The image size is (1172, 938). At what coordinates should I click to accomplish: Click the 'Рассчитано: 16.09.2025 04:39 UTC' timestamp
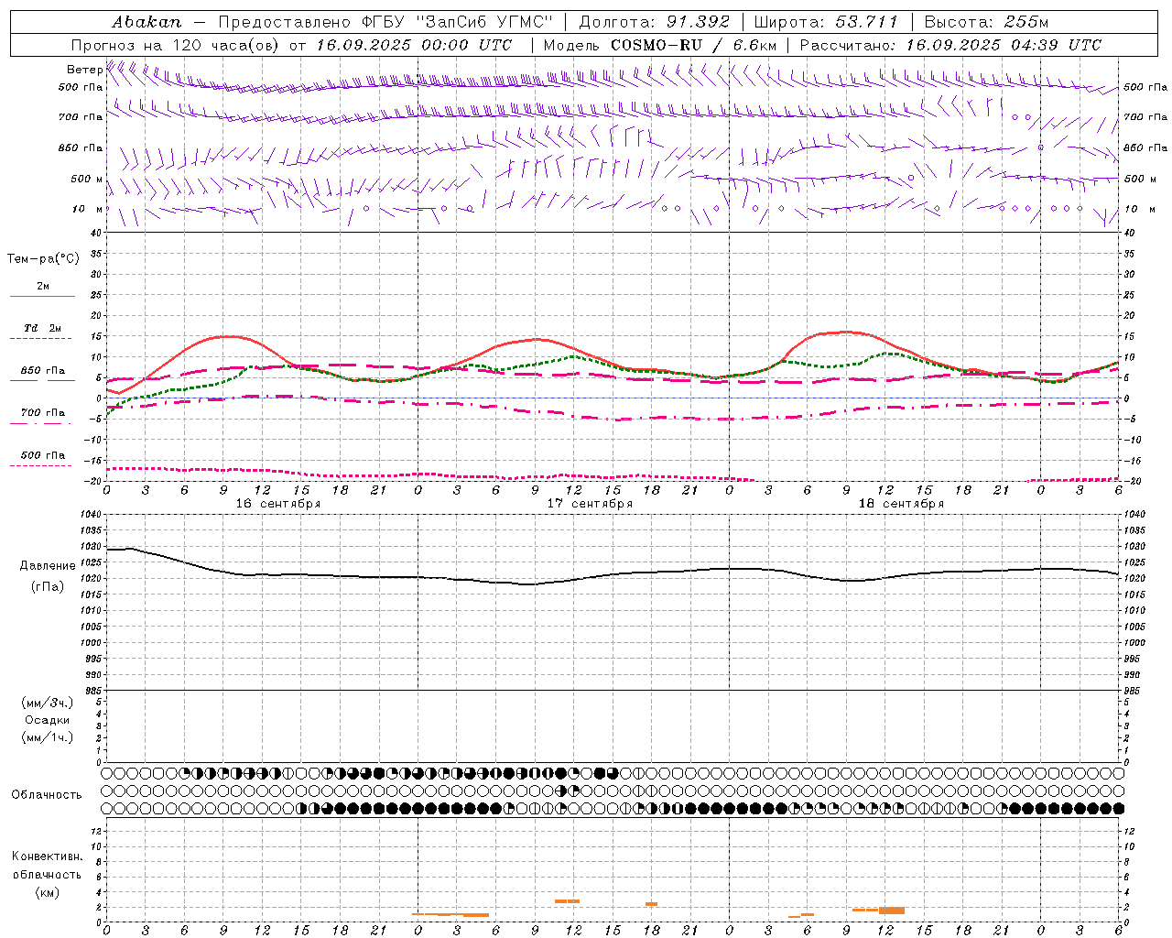click(x=950, y=45)
